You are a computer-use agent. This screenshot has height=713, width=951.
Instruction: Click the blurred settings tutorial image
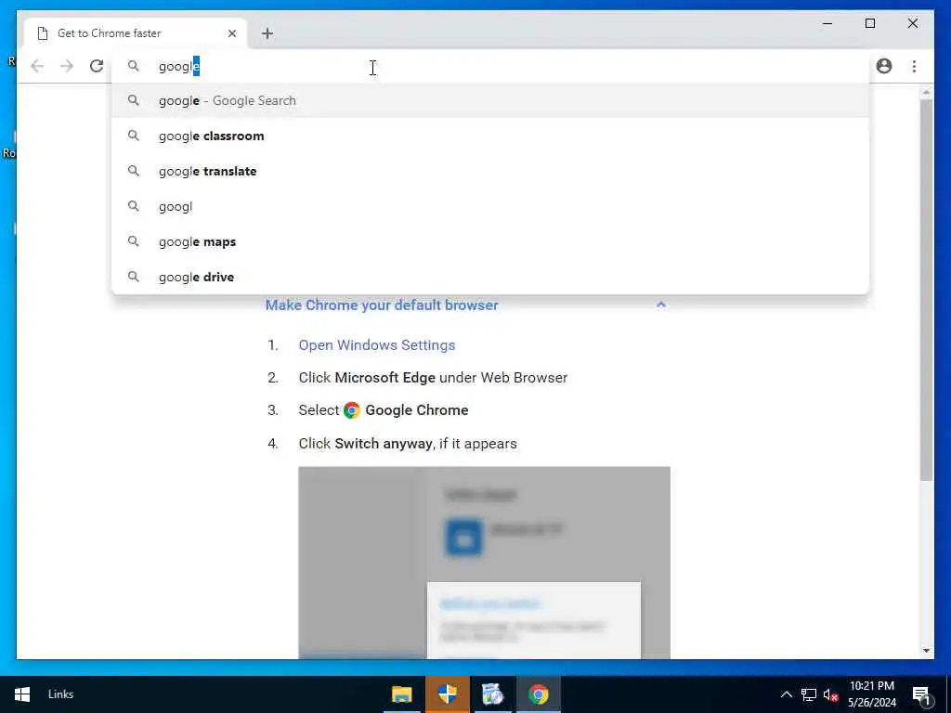pyautogui.click(x=484, y=563)
